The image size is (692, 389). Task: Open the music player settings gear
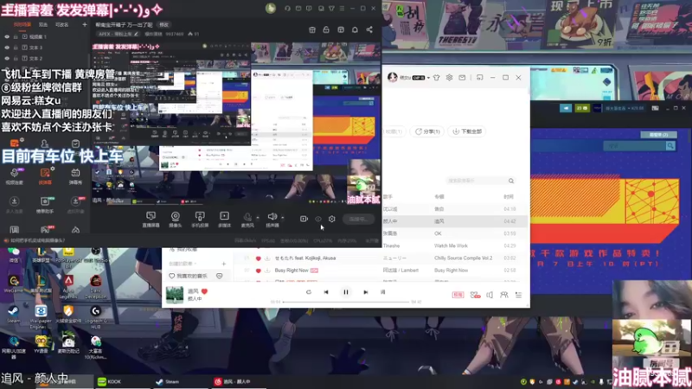[449, 78]
